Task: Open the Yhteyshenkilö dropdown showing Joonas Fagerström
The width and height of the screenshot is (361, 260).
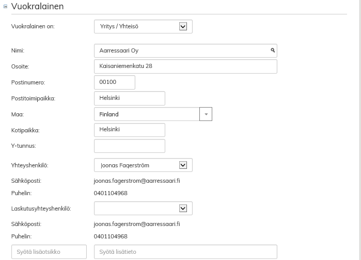Action: 143,165
